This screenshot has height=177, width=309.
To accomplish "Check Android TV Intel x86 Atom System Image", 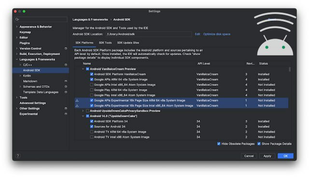I will (x=92, y=137).
